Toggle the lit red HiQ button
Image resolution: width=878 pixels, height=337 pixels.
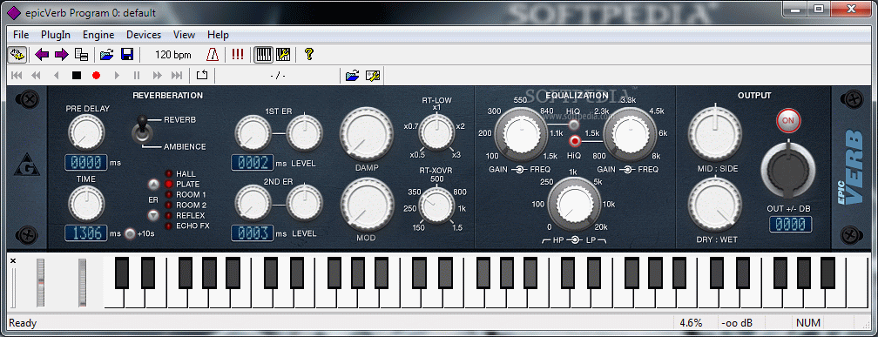point(574,140)
